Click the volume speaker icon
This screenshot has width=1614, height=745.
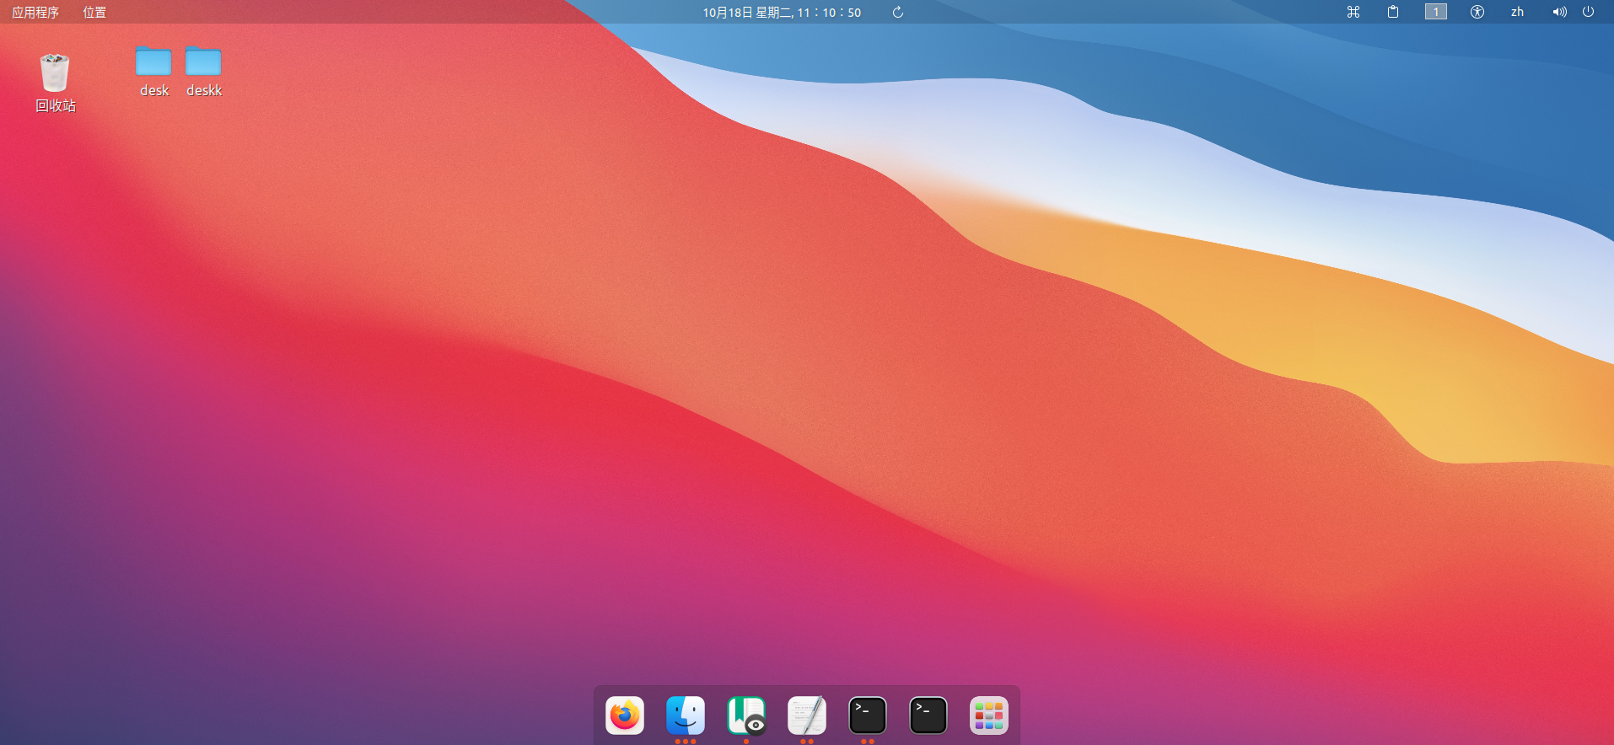click(1559, 12)
